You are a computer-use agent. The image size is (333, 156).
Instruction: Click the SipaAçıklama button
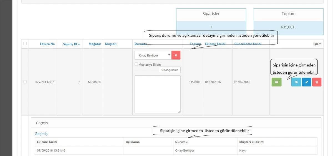pos(170,70)
